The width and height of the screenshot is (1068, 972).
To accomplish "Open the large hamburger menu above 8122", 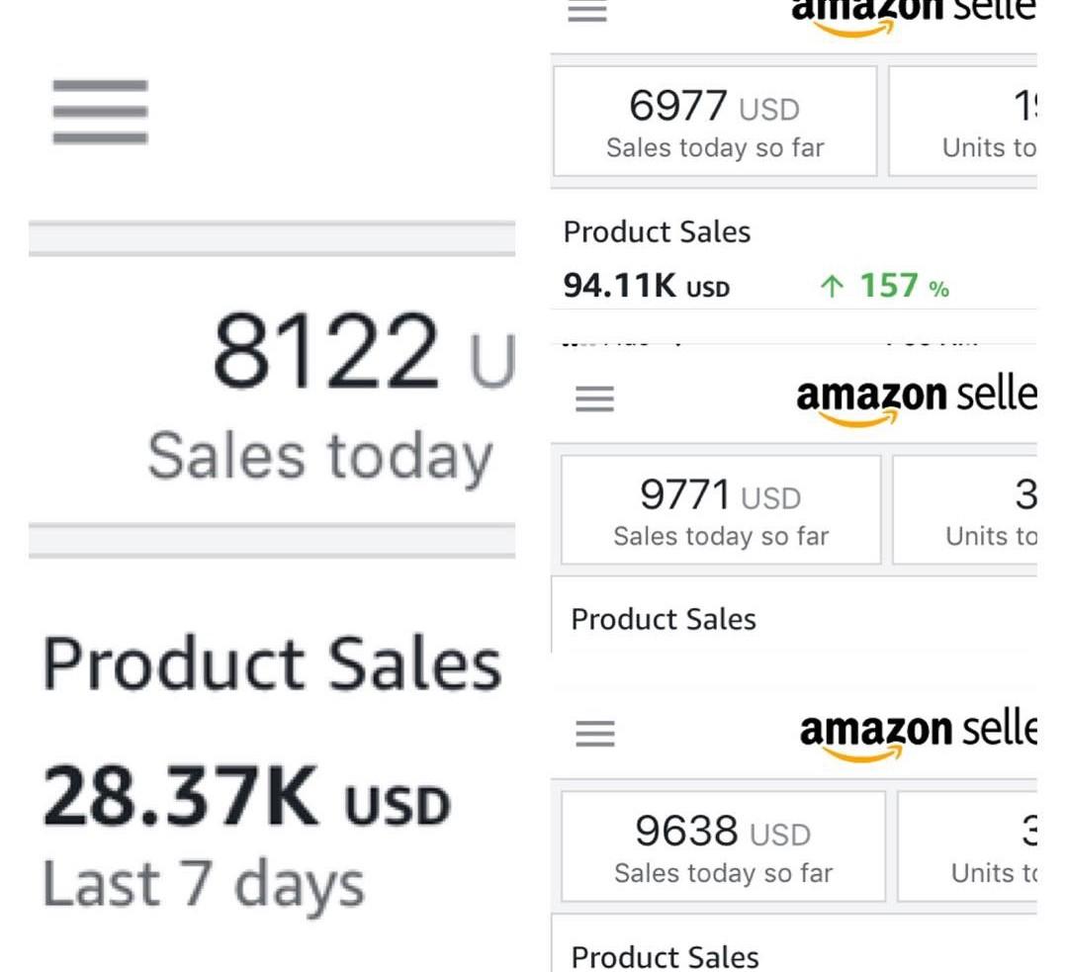I will [100, 112].
